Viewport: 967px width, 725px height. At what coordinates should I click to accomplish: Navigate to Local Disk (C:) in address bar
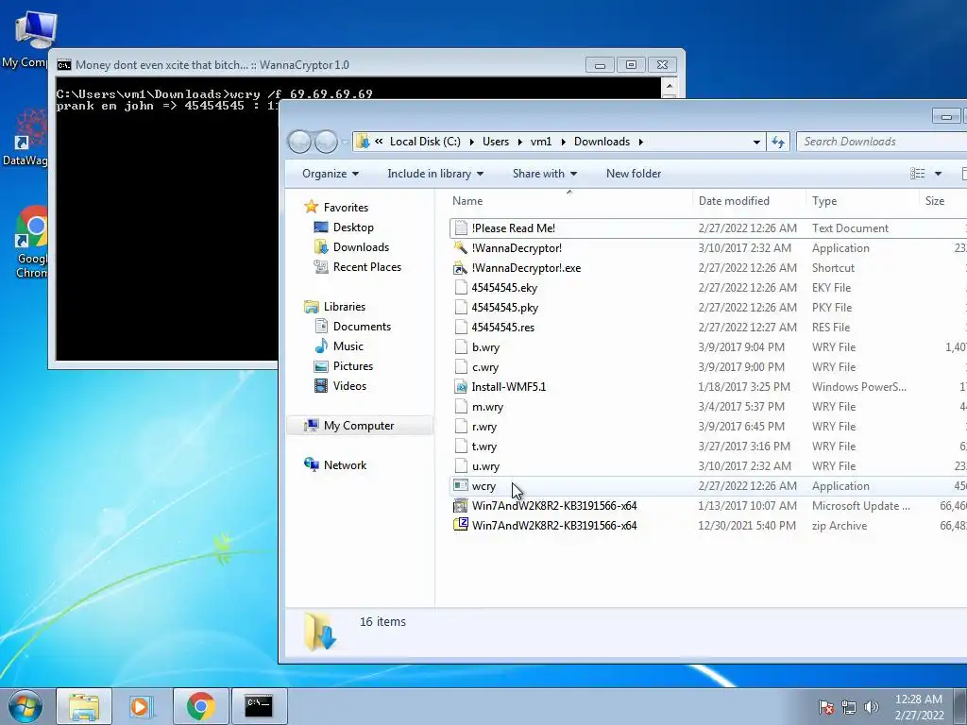425,142
